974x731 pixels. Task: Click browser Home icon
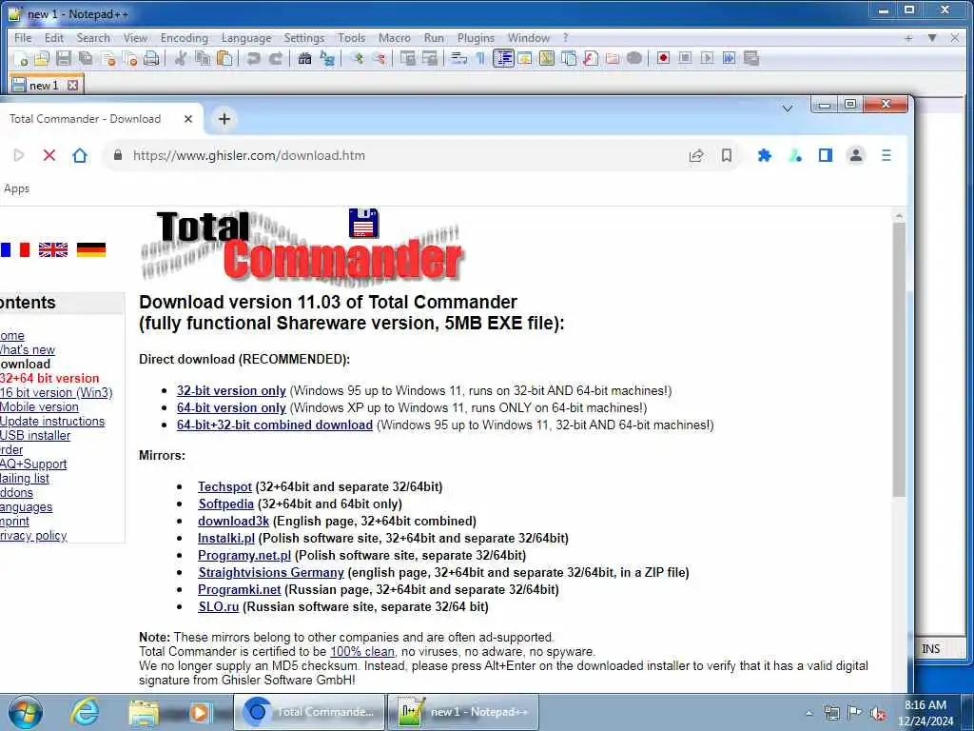[80, 155]
